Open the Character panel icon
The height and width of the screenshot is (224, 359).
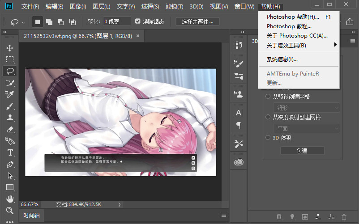[x=239, y=113]
